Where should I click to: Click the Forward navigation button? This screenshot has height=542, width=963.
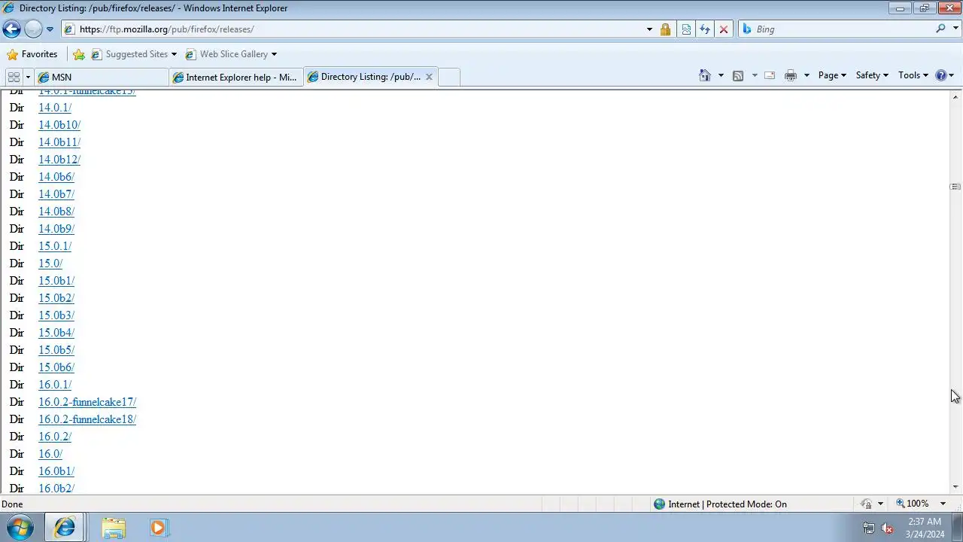[x=33, y=29]
